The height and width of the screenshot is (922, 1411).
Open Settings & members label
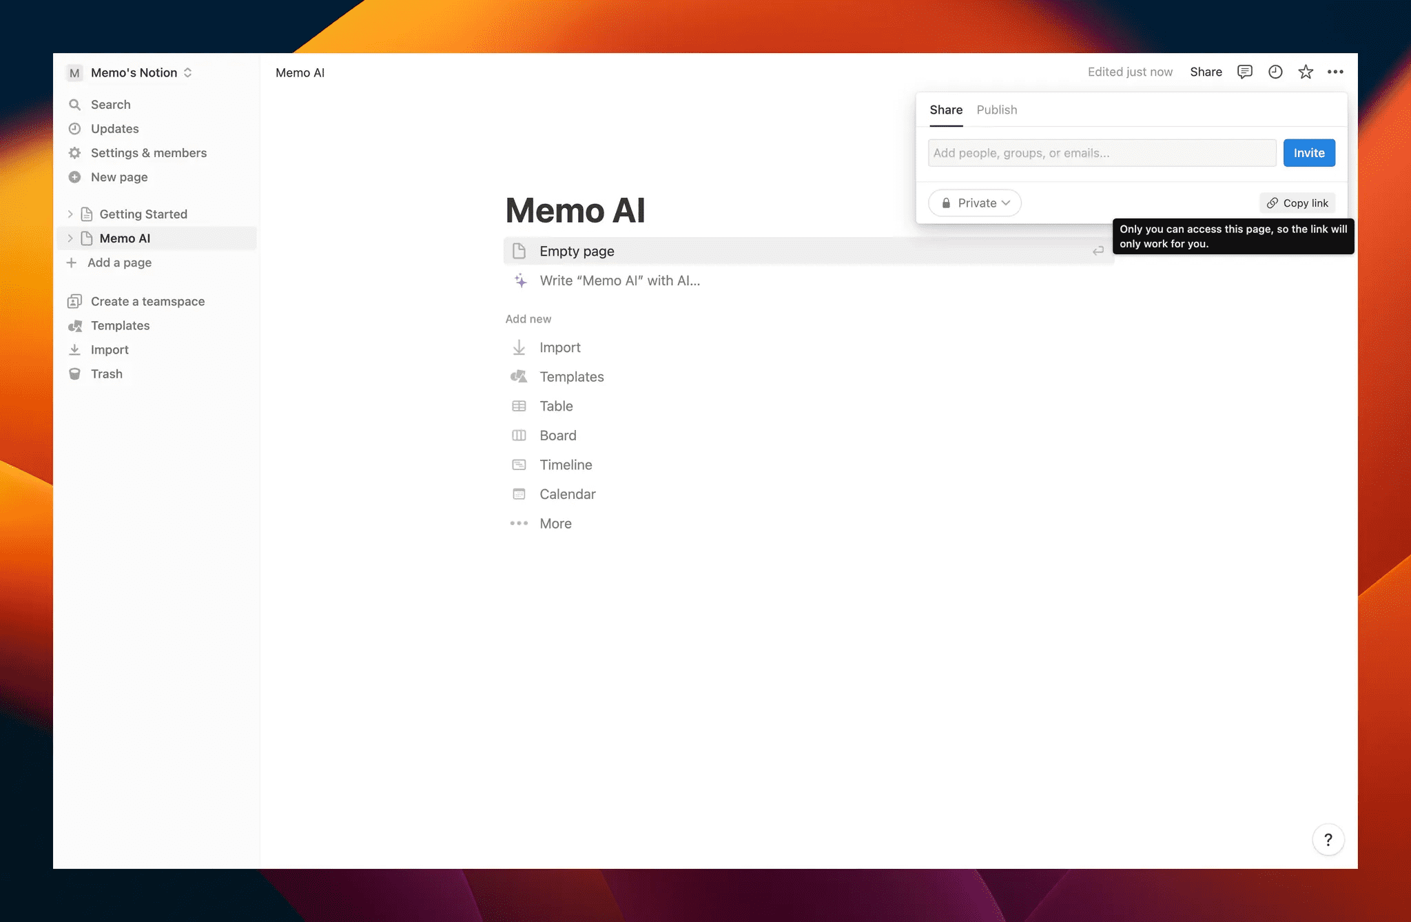point(149,153)
